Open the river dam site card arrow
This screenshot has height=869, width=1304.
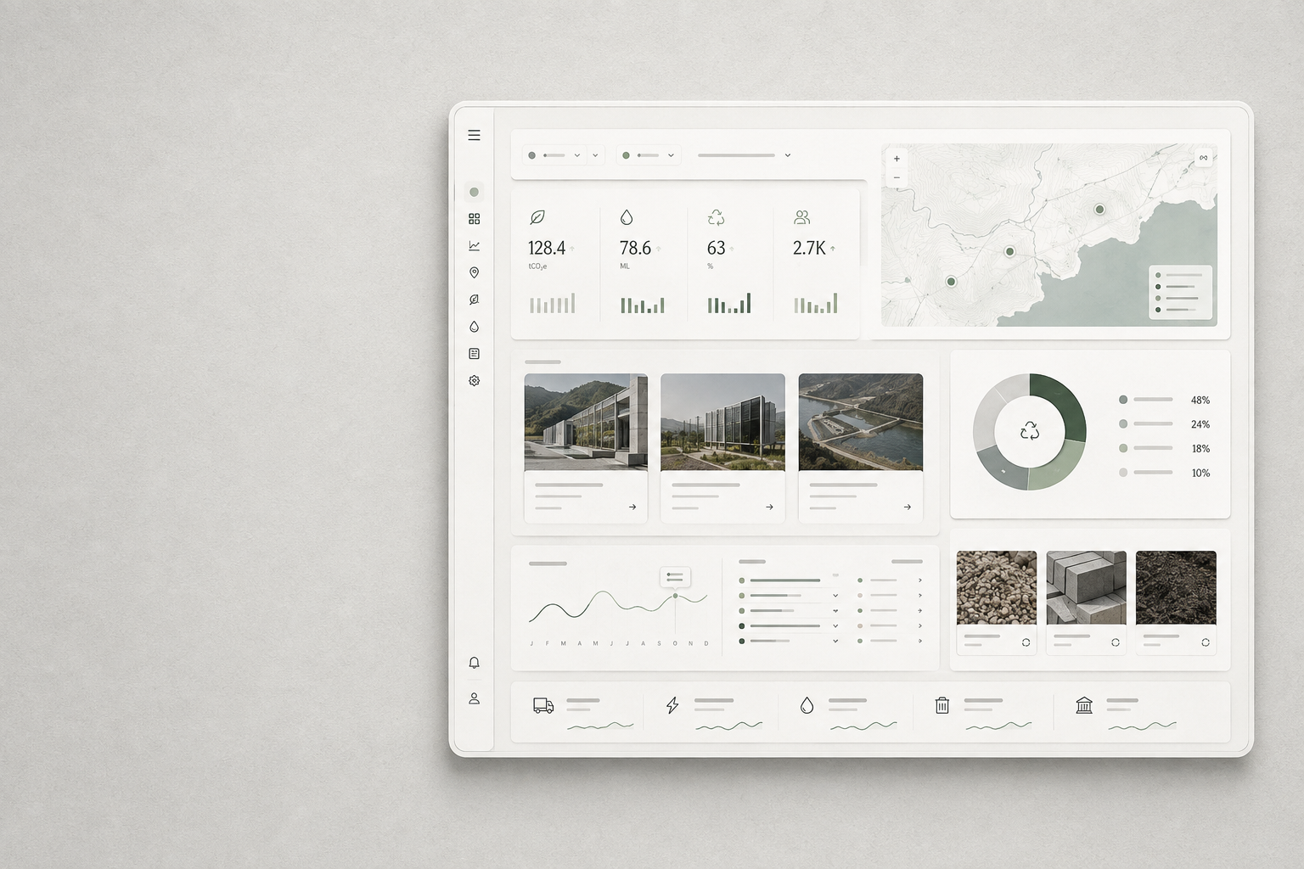908,507
